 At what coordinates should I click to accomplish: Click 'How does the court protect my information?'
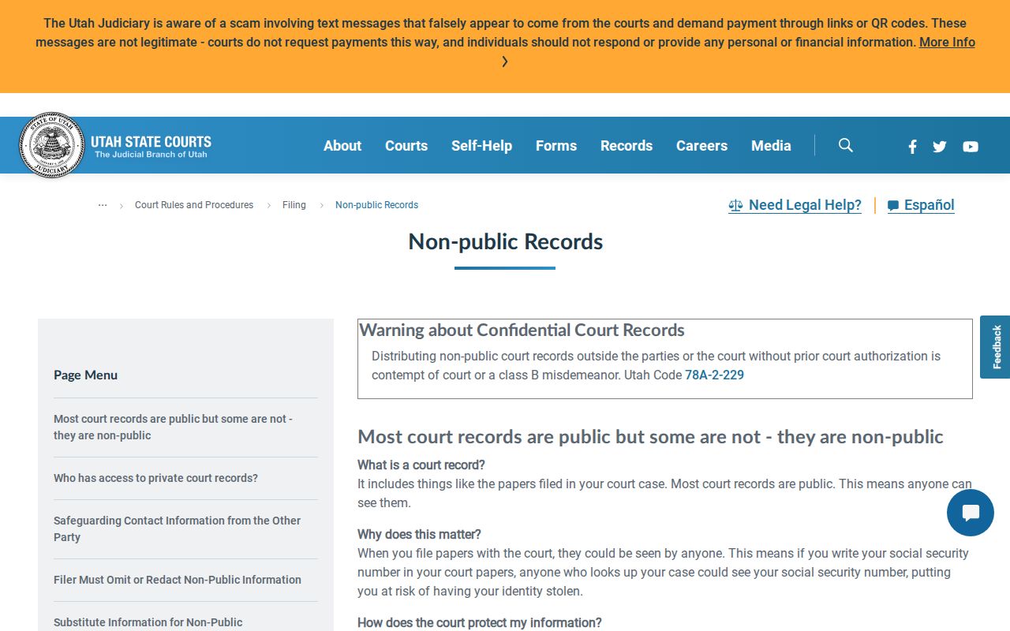coord(480,622)
